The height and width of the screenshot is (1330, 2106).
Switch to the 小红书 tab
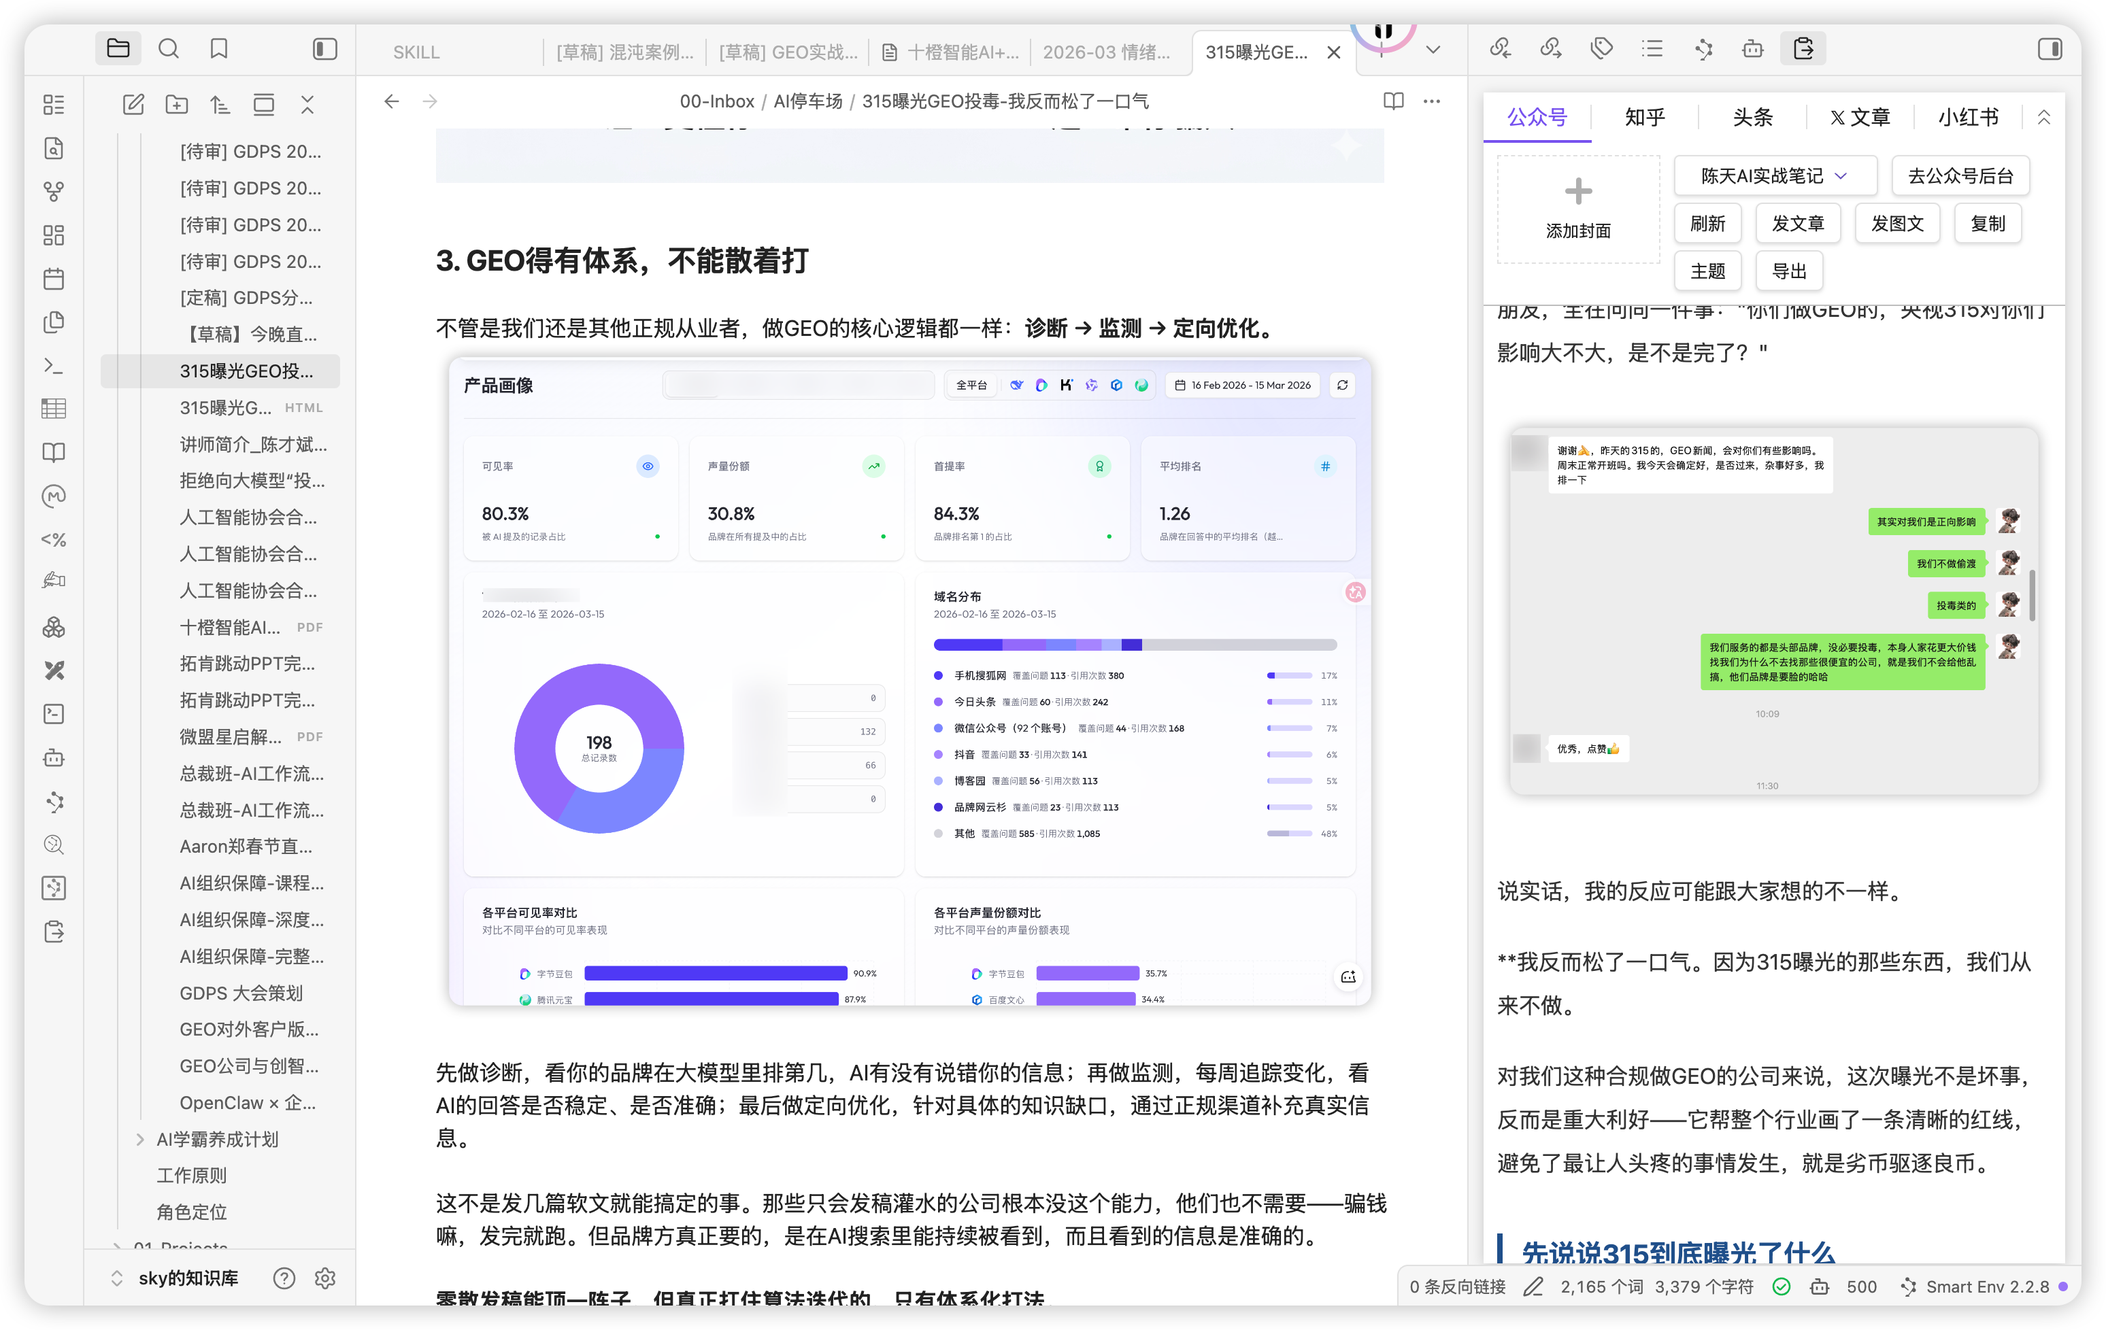pos(1968,117)
